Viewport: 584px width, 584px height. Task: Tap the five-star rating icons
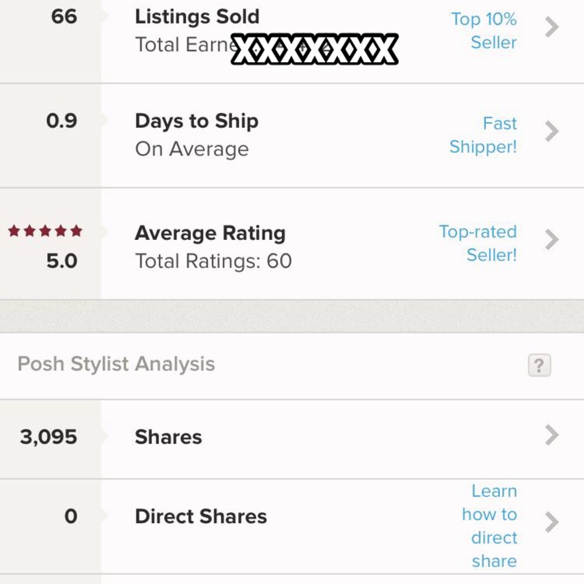tap(45, 231)
